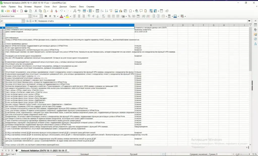
Task: Open font color dropdown arrow
Action: point(64,16)
